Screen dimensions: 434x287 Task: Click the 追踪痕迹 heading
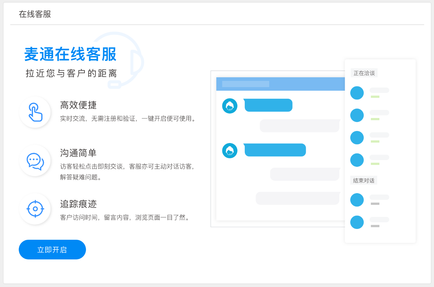(78, 204)
